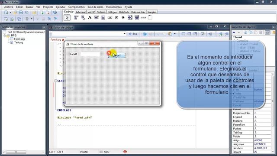Click the up arrow in Inspector de objetos
Image resolution: width=277 pixels, height=156 pixels.
click(234, 32)
